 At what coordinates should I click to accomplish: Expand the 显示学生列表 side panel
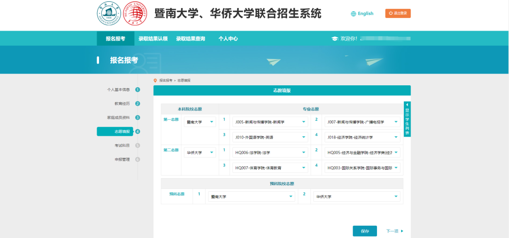(407, 119)
